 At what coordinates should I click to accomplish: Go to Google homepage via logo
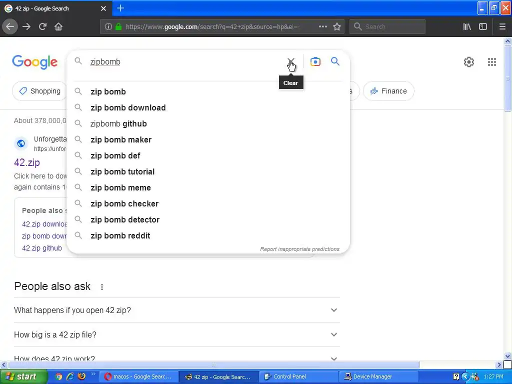34,62
